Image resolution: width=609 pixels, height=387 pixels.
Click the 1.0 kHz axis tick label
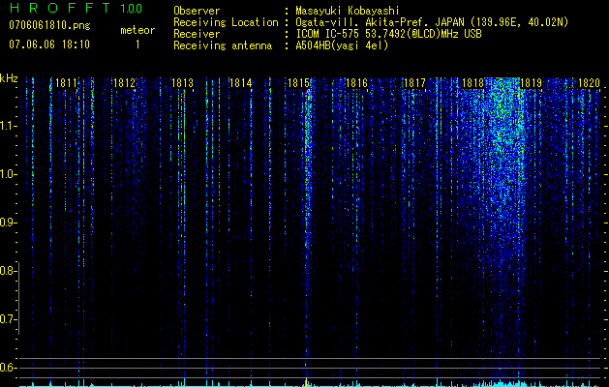pos(8,174)
